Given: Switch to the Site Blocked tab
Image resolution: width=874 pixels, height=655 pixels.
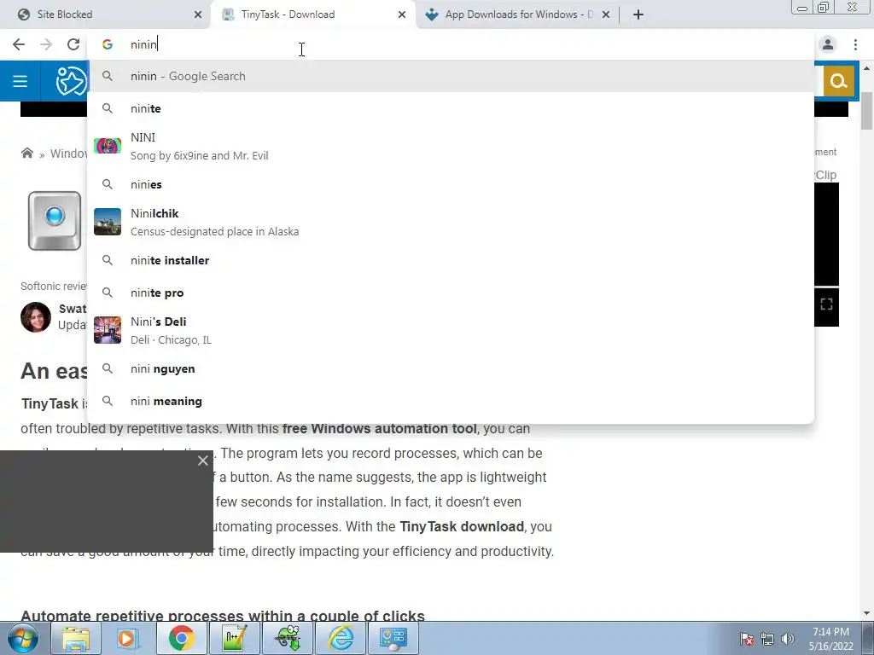Looking at the screenshot, I should pos(106,14).
